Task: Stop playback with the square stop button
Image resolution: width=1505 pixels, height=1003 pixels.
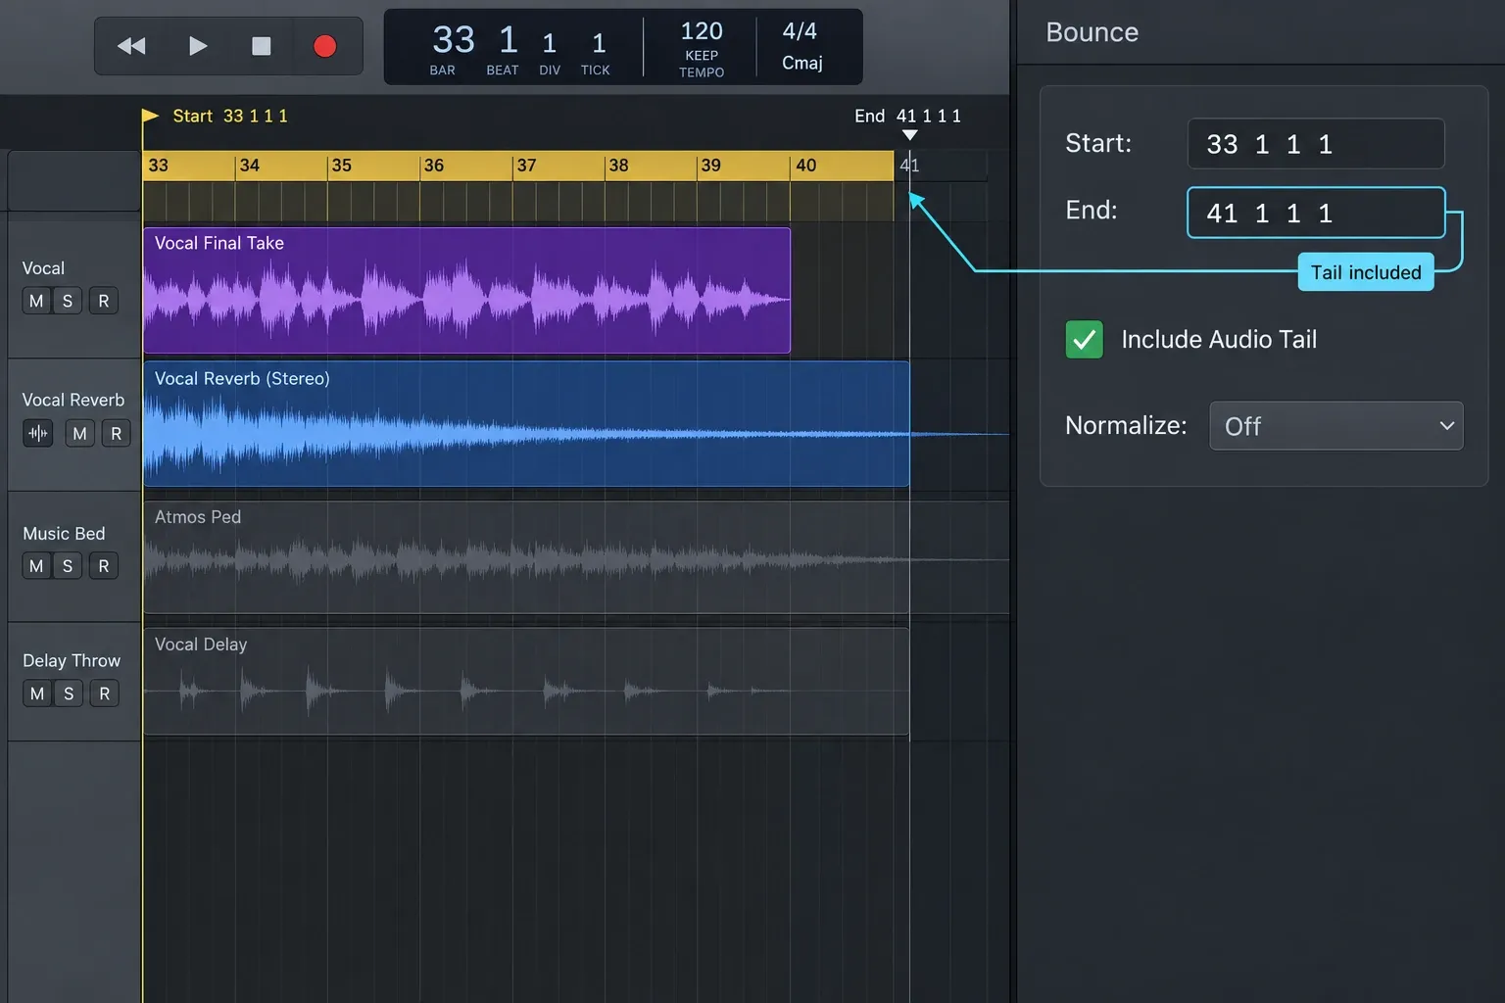Action: (x=261, y=46)
